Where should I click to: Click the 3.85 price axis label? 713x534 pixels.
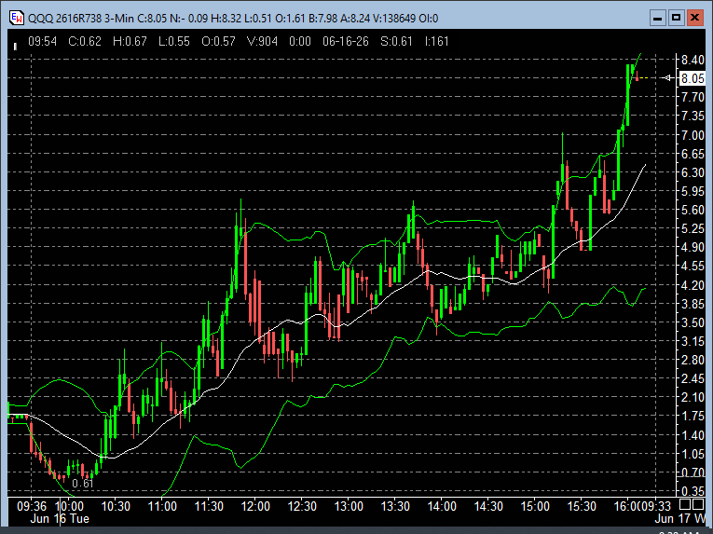click(x=692, y=304)
